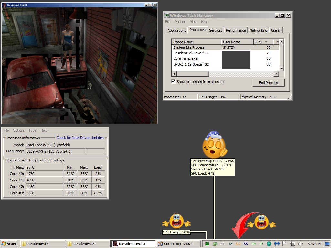
Task: Open the Core Temp Help menu
Action: (44, 130)
